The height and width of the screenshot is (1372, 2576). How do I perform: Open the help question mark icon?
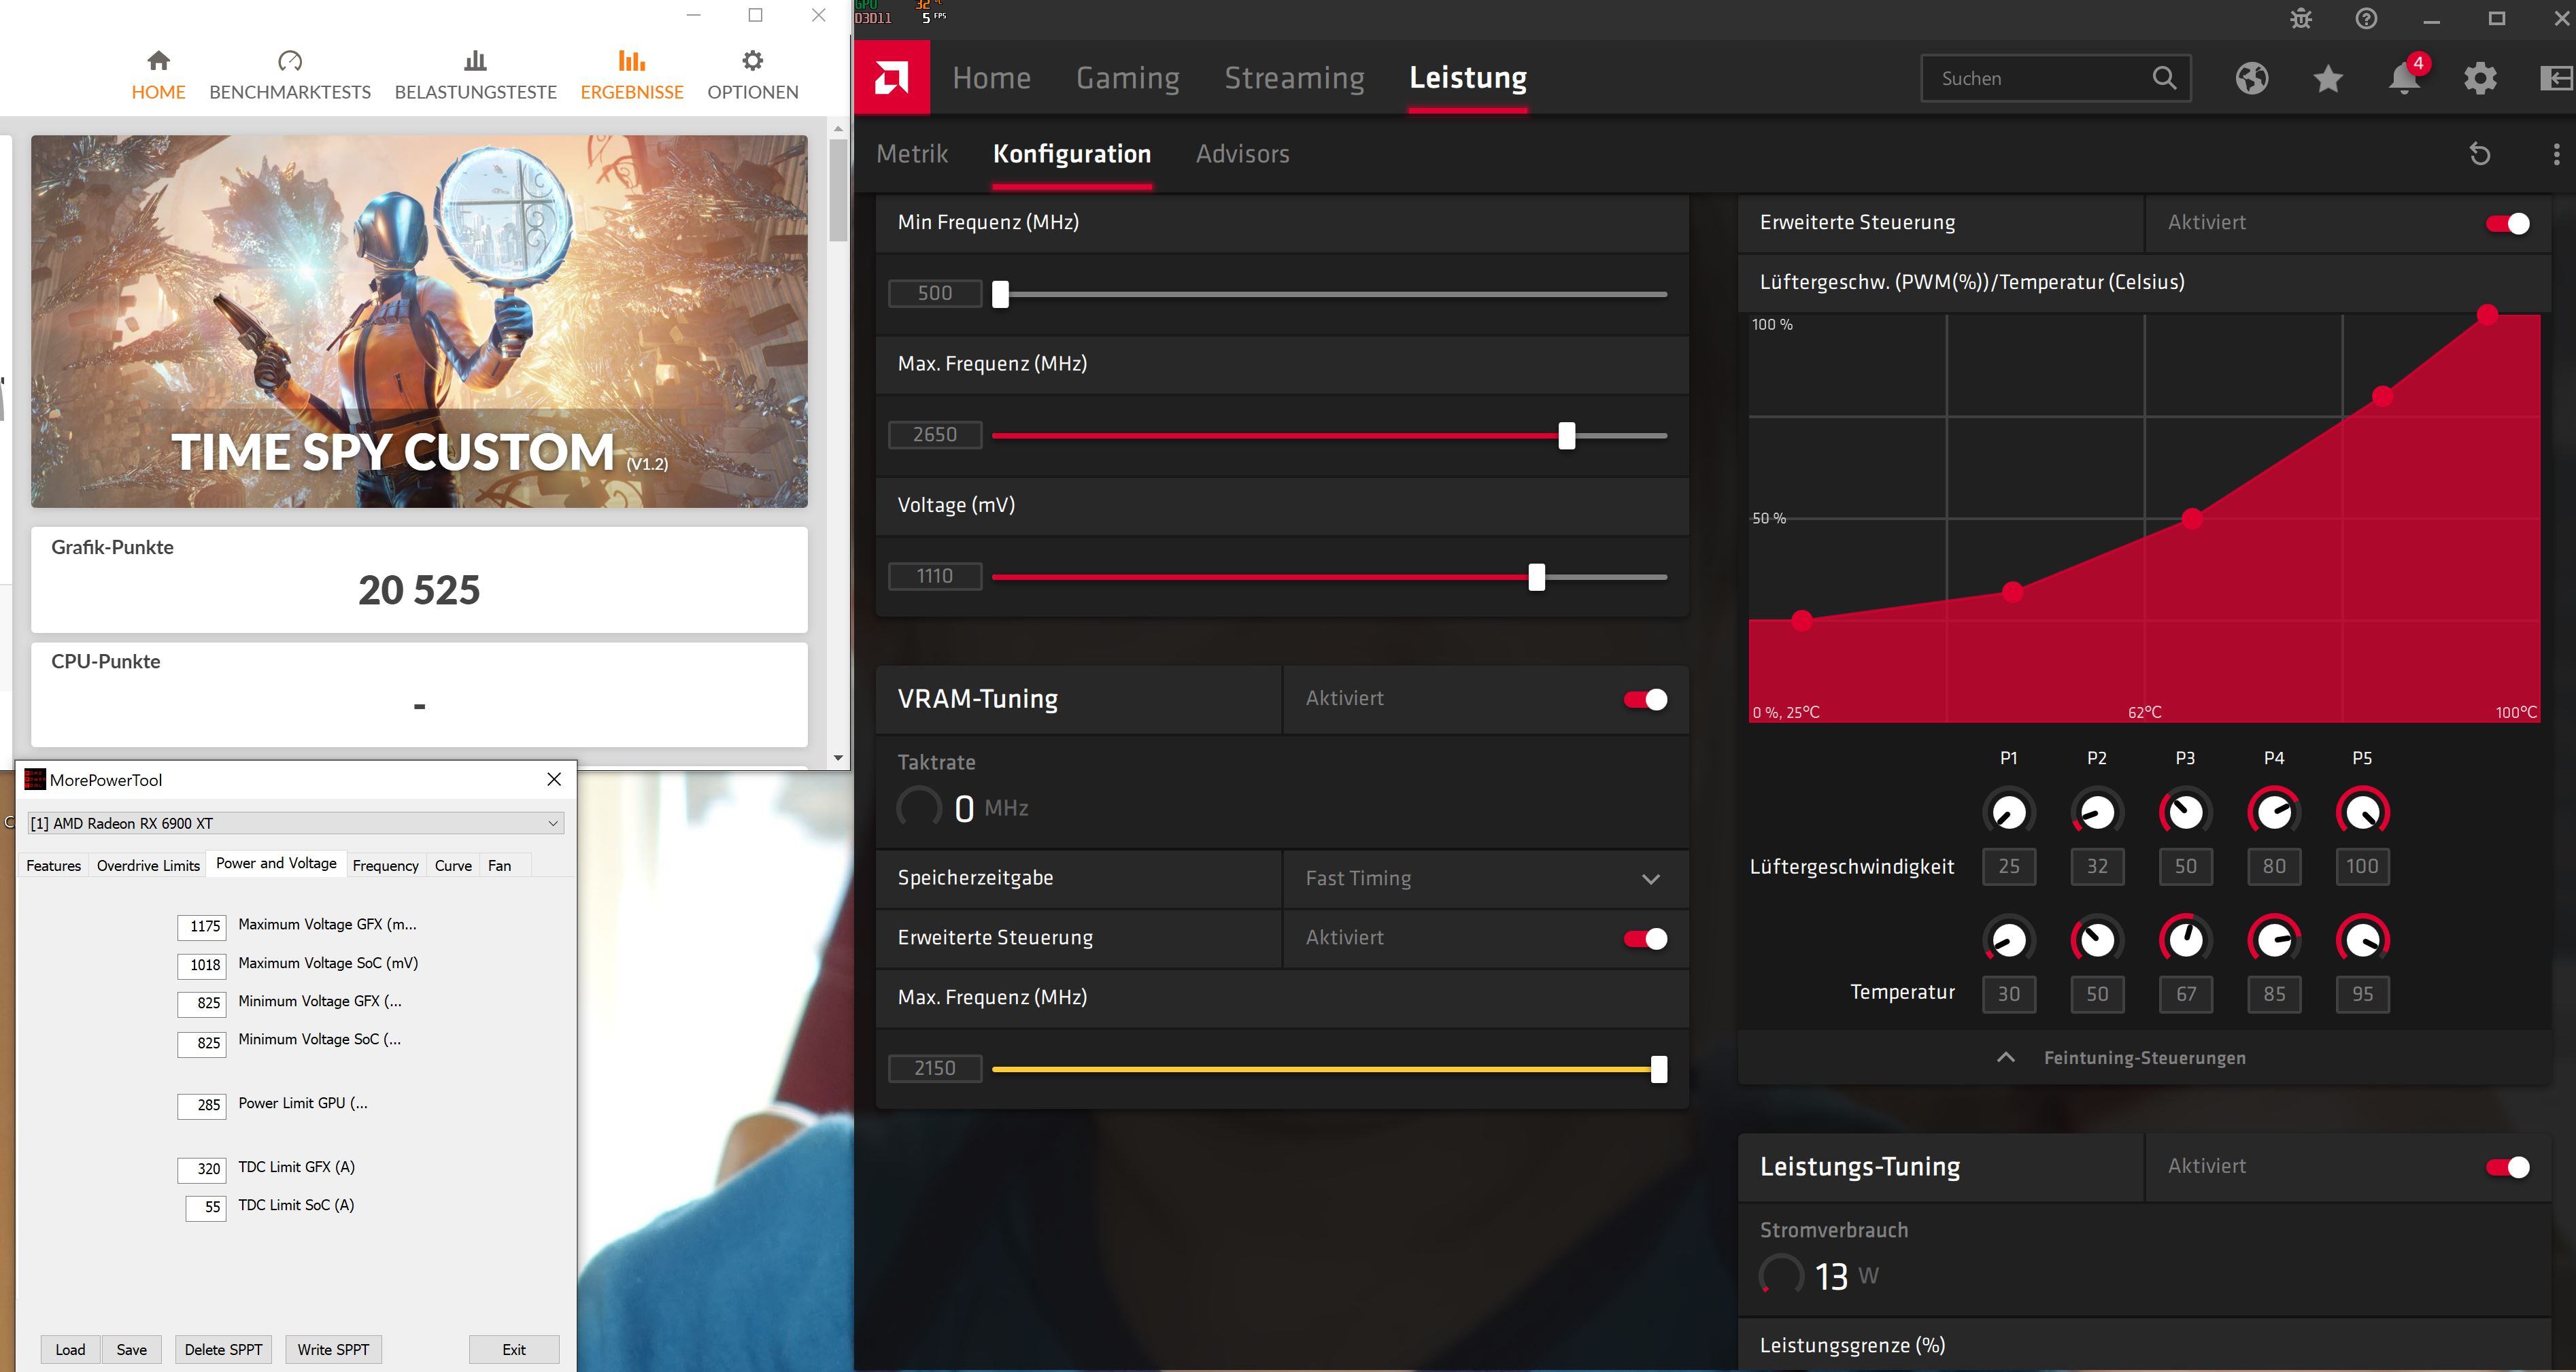coord(2366,19)
